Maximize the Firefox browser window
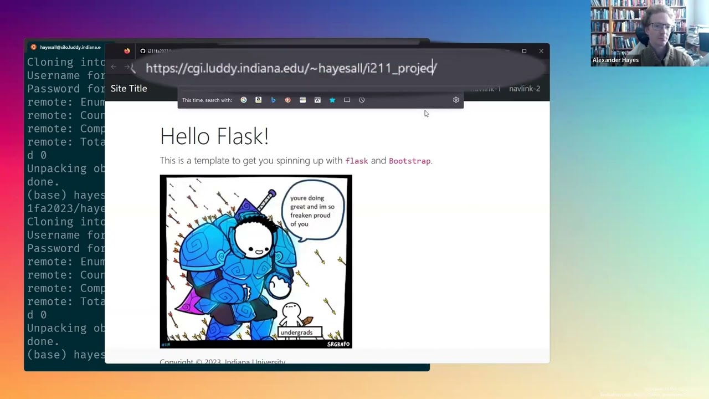The width and height of the screenshot is (709, 399). pos(524,51)
